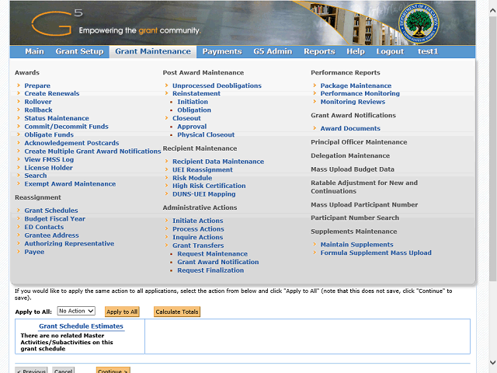The image size is (497, 373).
Task: Open Inquire Actions
Action: click(197, 237)
